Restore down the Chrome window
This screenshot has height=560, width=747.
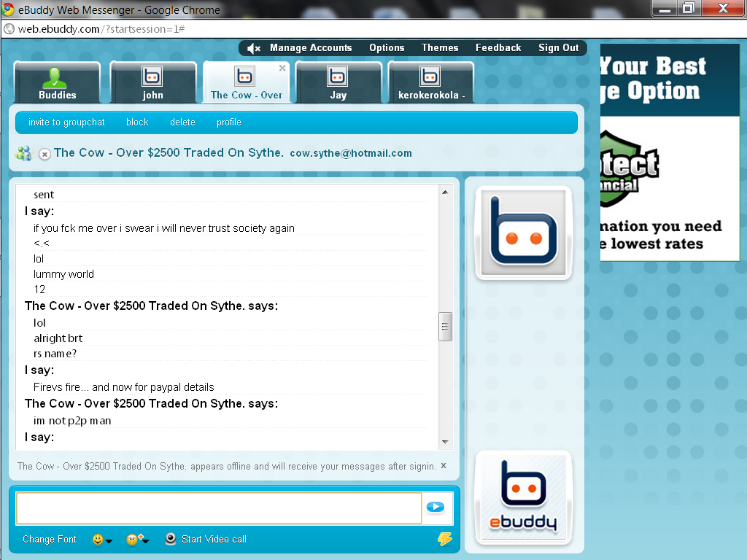[x=689, y=9]
